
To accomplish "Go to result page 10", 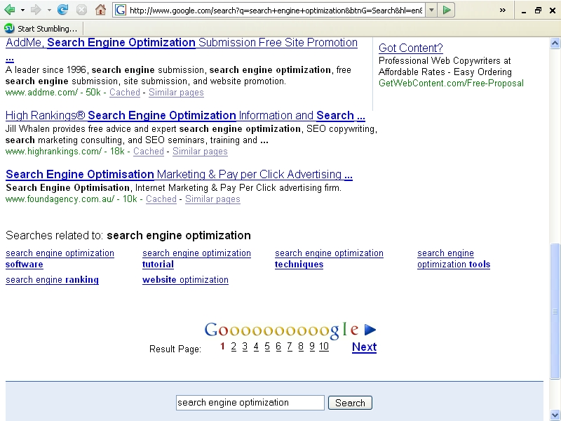I will click(x=324, y=347).
